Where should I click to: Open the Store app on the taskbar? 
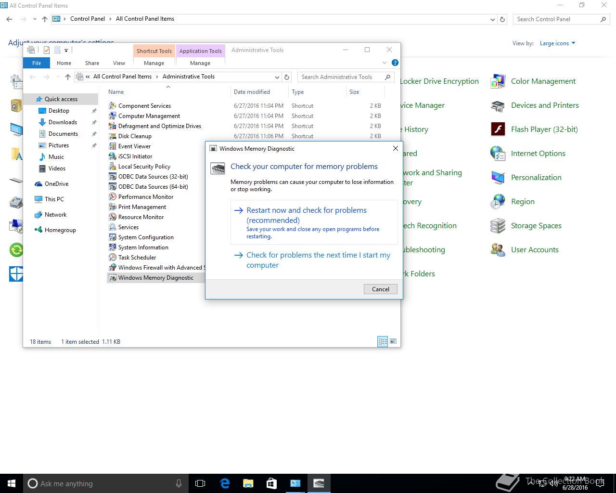coord(271,483)
